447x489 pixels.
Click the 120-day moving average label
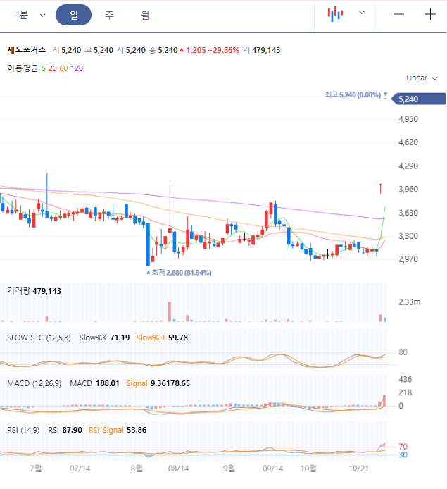point(77,68)
